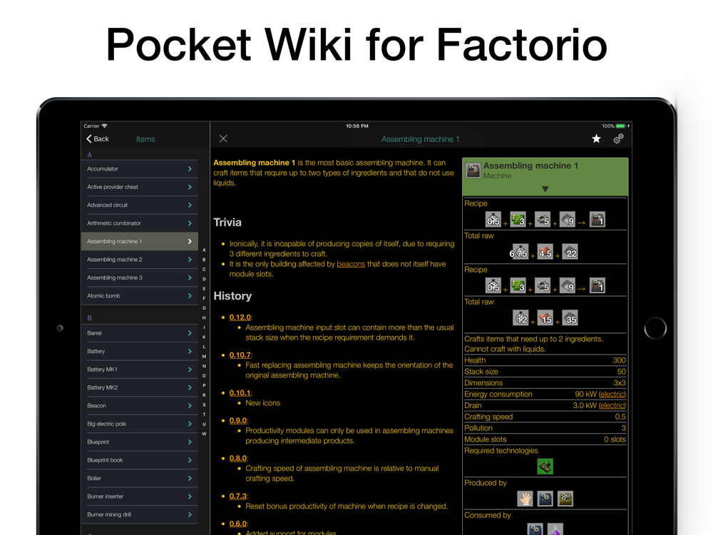713x535 pixels.
Task: Tap second recipe's electronic circuit icon
Action: coord(518,286)
